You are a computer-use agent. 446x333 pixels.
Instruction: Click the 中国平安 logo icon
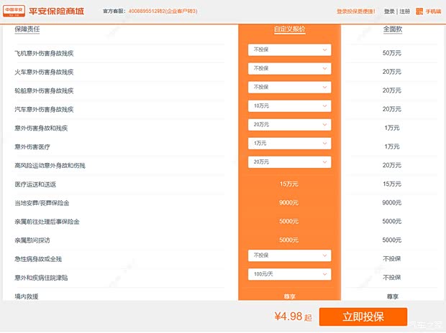point(14,11)
